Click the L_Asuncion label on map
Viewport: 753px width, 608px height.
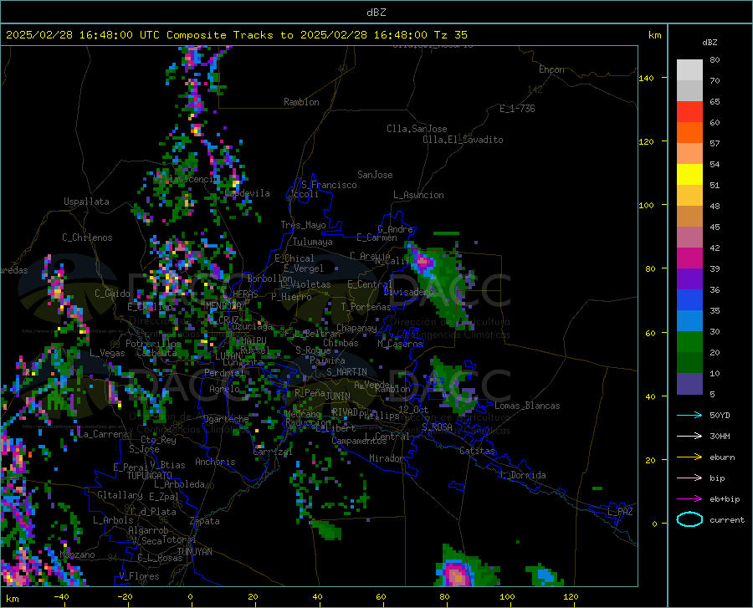click(x=418, y=195)
